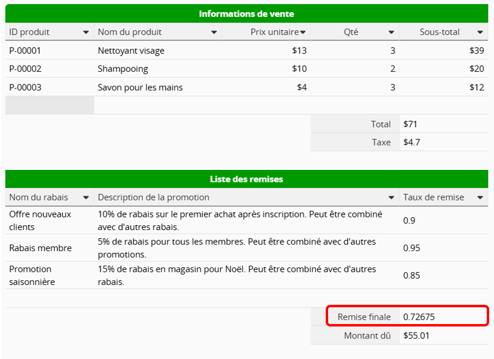Open the Description de la promotion dropdown
This screenshot has height=359, width=494.
point(391,198)
